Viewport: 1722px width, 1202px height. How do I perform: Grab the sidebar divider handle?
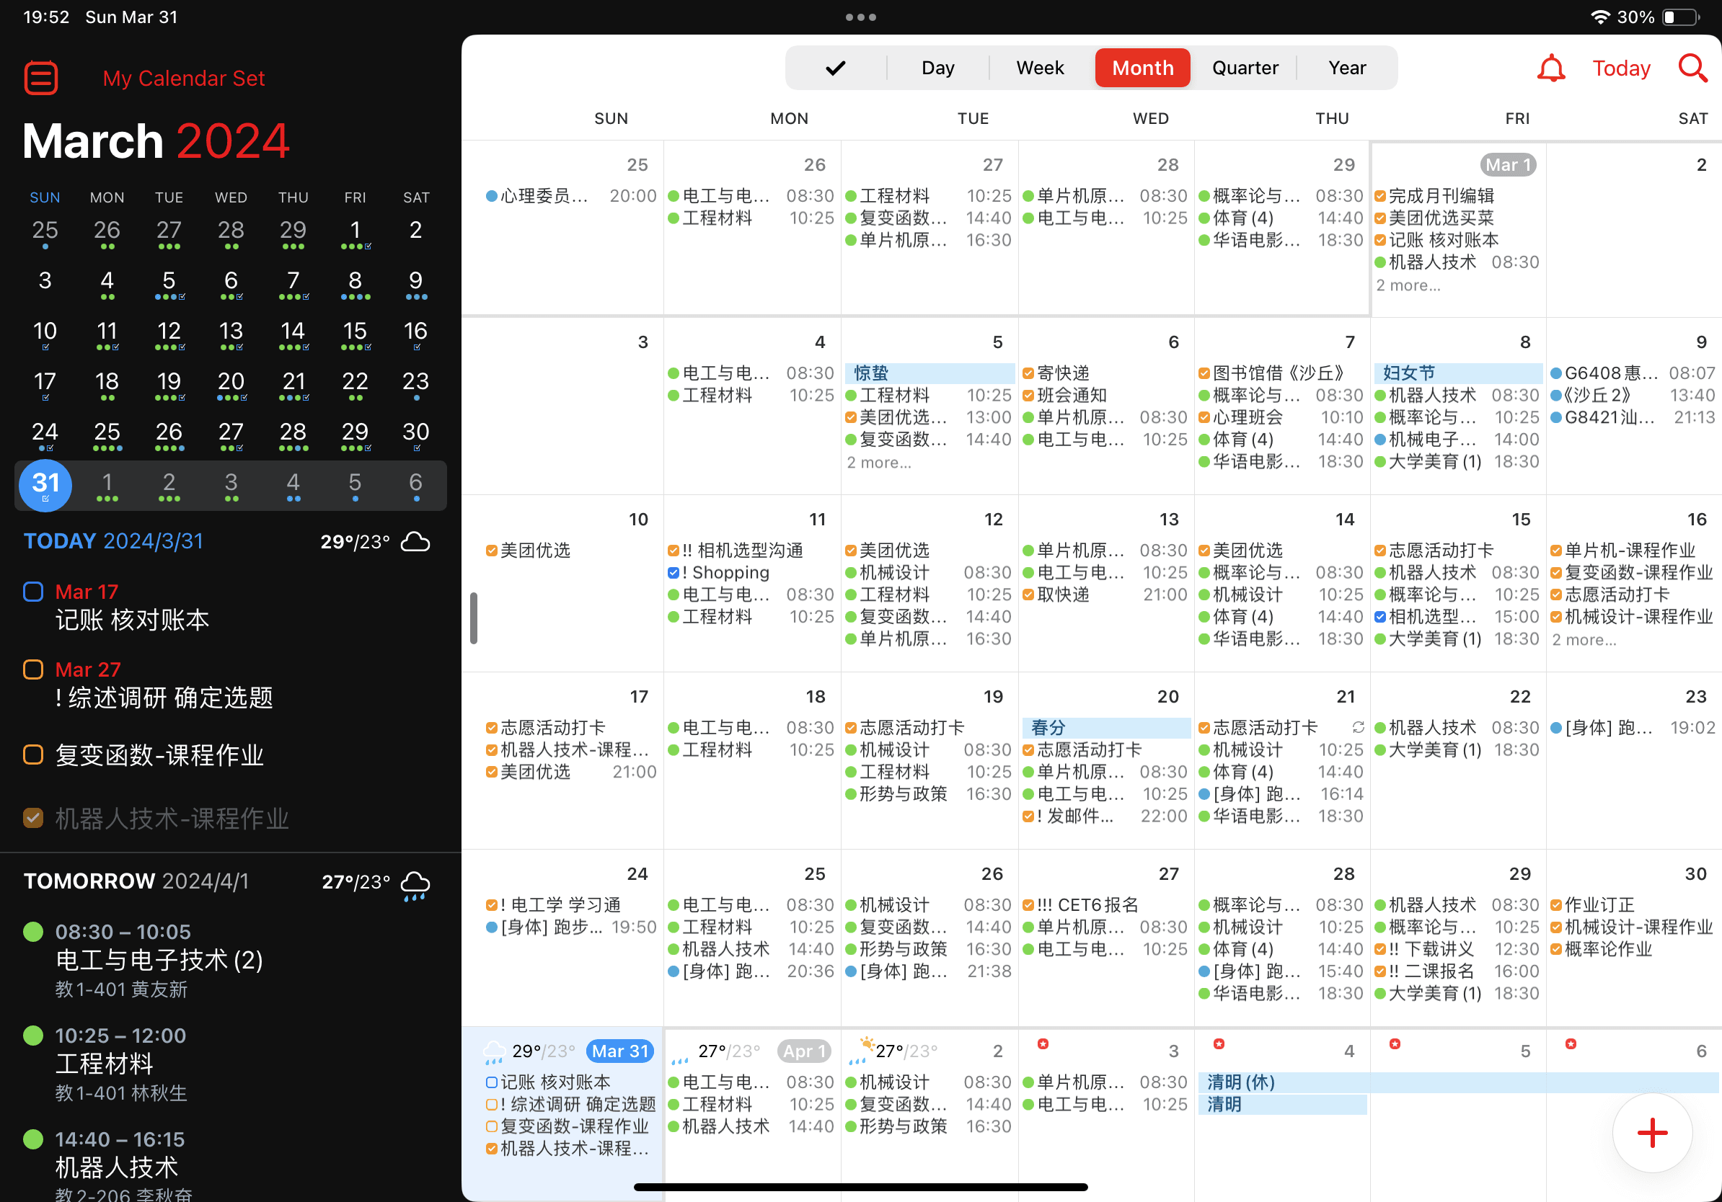(474, 618)
